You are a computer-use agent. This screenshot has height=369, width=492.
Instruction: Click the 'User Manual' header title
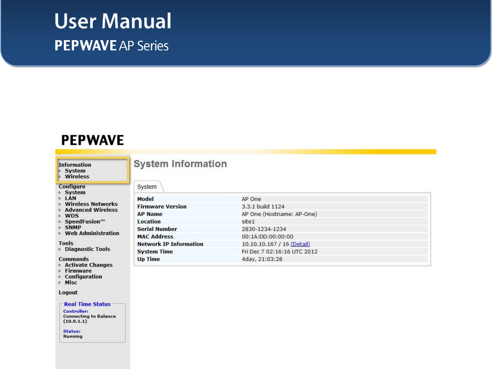click(113, 21)
